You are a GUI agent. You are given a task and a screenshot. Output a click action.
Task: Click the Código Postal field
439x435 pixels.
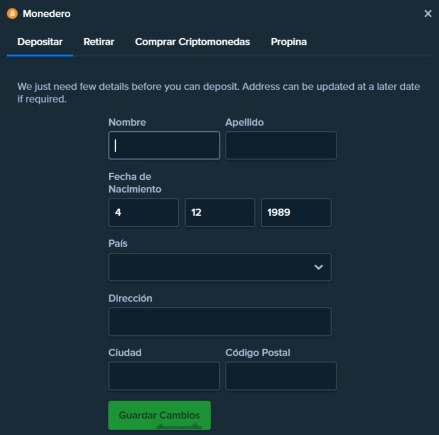(x=281, y=376)
